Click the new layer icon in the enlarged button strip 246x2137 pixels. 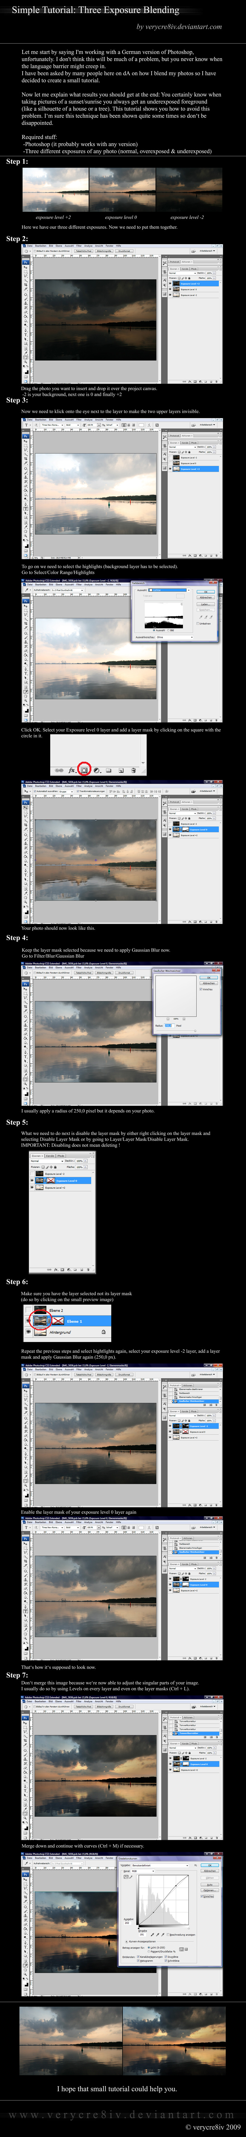[121, 771]
